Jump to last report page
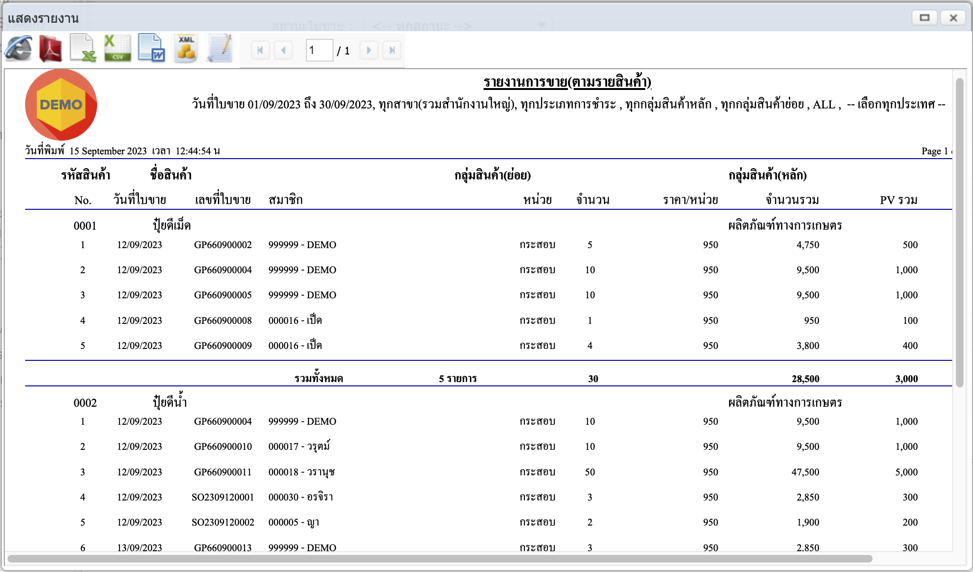 pos(392,50)
